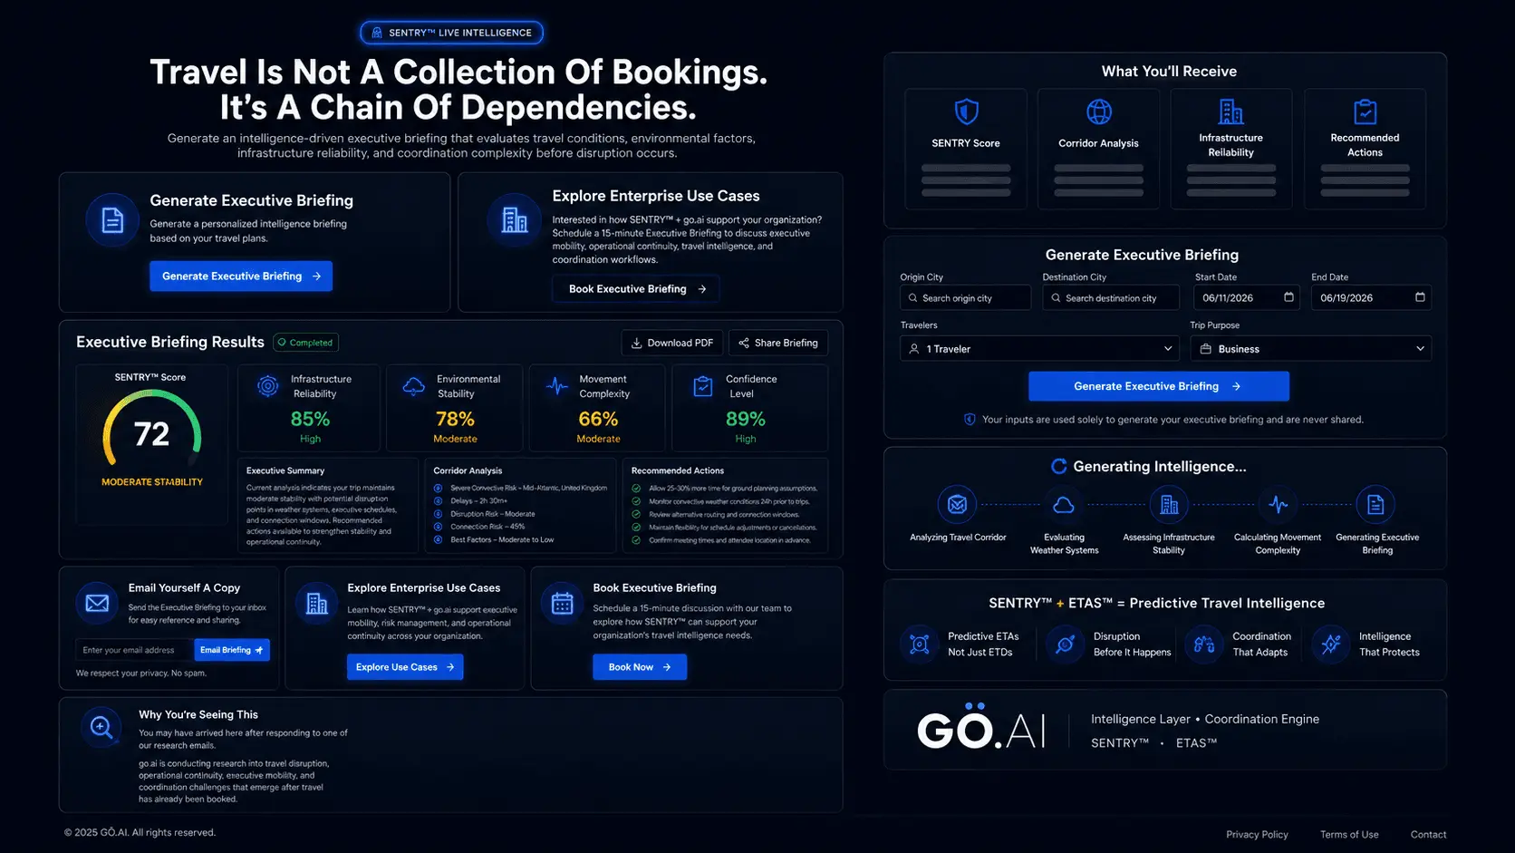Open the Book Executive Briefing outlined button
The height and width of the screenshot is (853, 1515).
tap(636, 289)
